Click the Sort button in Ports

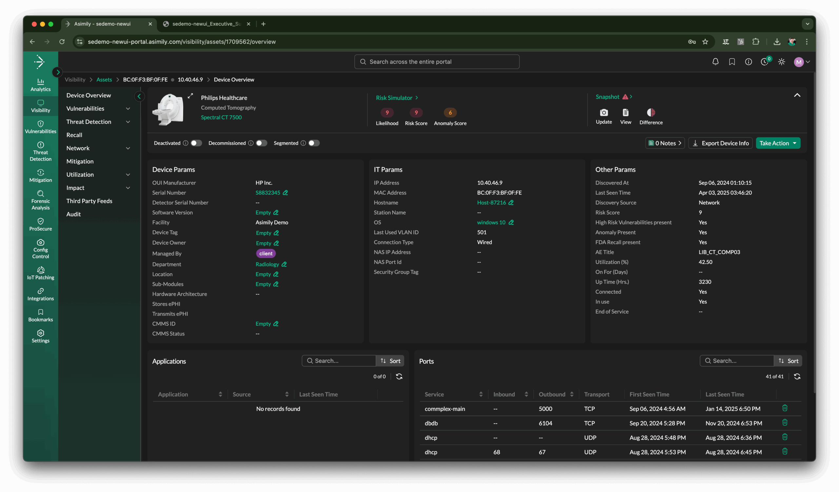pyautogui.click(x=788, y=361)
